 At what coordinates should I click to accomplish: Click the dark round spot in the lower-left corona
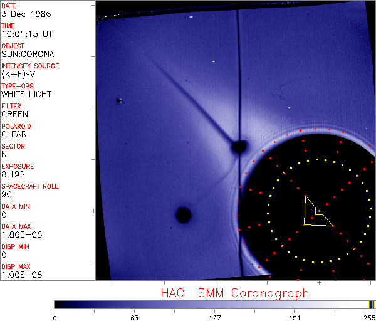pos(183,215)
